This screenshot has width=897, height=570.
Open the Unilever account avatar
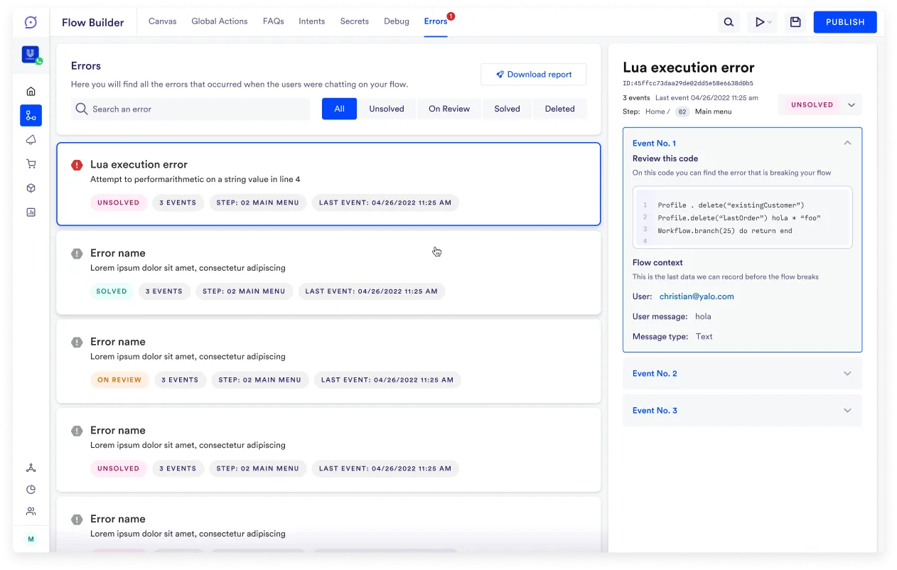pyautogui.click(x=31, y=55)
